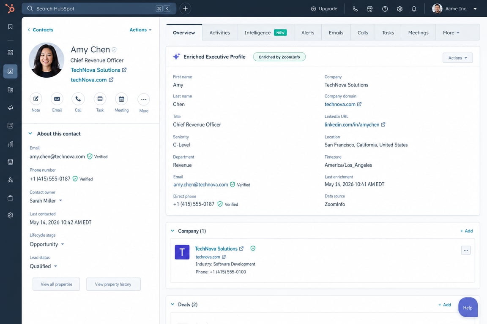This screenshot has height=324, width=487.
Task: Open the Marketplace store icon
Action: point(370,9)
